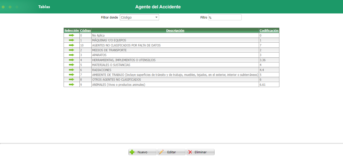Click the Tablas menu label
The width and height of the screenshot is (343, 167).
click(44, 7)
